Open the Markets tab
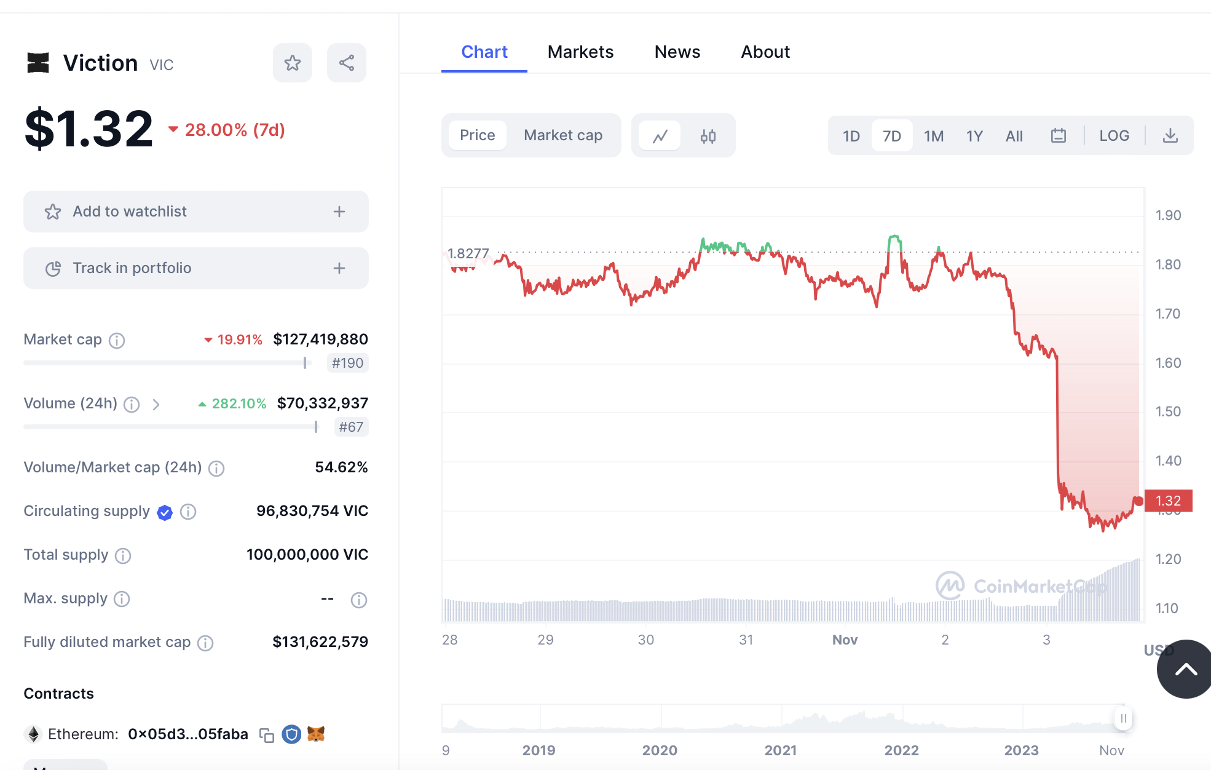The height and width of the screenshot is (770, 1211). coord(580,52)
